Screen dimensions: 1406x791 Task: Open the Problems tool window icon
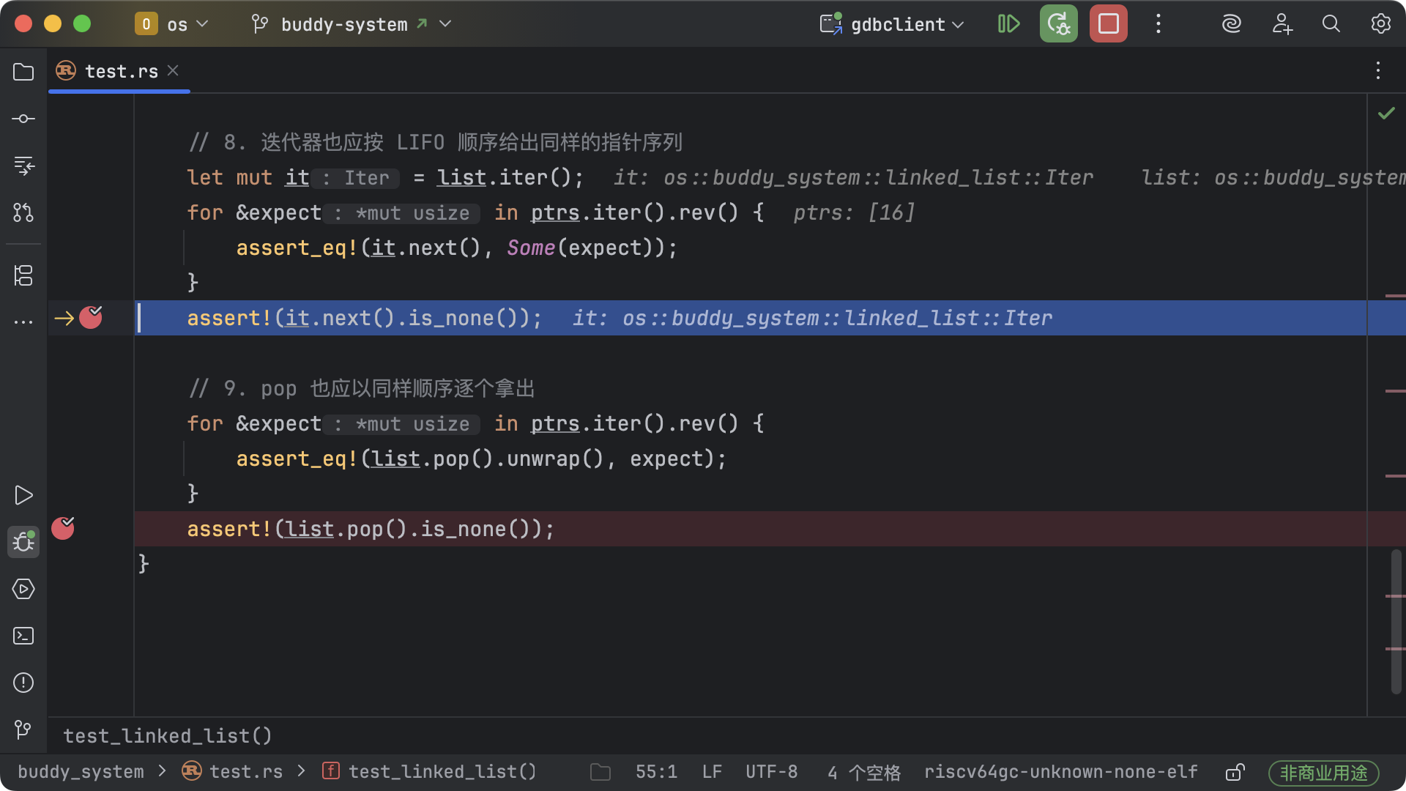[23, 683]
